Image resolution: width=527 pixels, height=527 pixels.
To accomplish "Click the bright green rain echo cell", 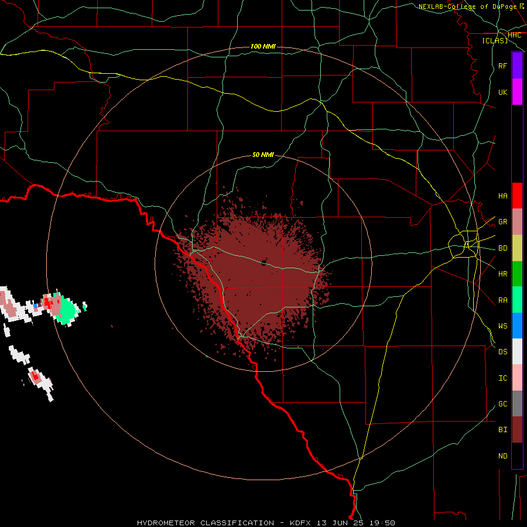I will coord(67,310).
